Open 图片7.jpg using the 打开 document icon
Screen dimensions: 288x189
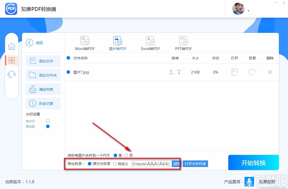pyautogui.click(x=234, y=72)
